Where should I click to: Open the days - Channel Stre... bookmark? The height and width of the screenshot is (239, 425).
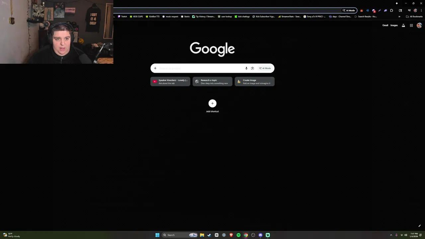pyautogui.click(x=340, y=17)
